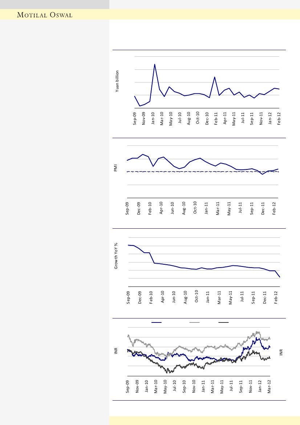Click the right INR axis label
The image size is (300, 425).
coord(281,352)
